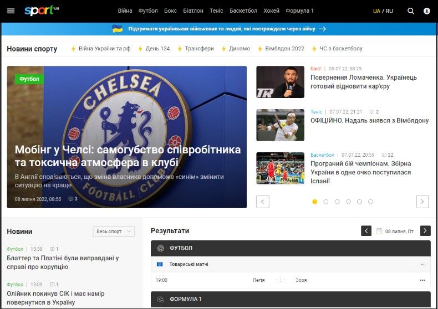Open the ФОРМУЛА 1 results section header
Screen dimensions: 438x309
[x=291, y=299]
